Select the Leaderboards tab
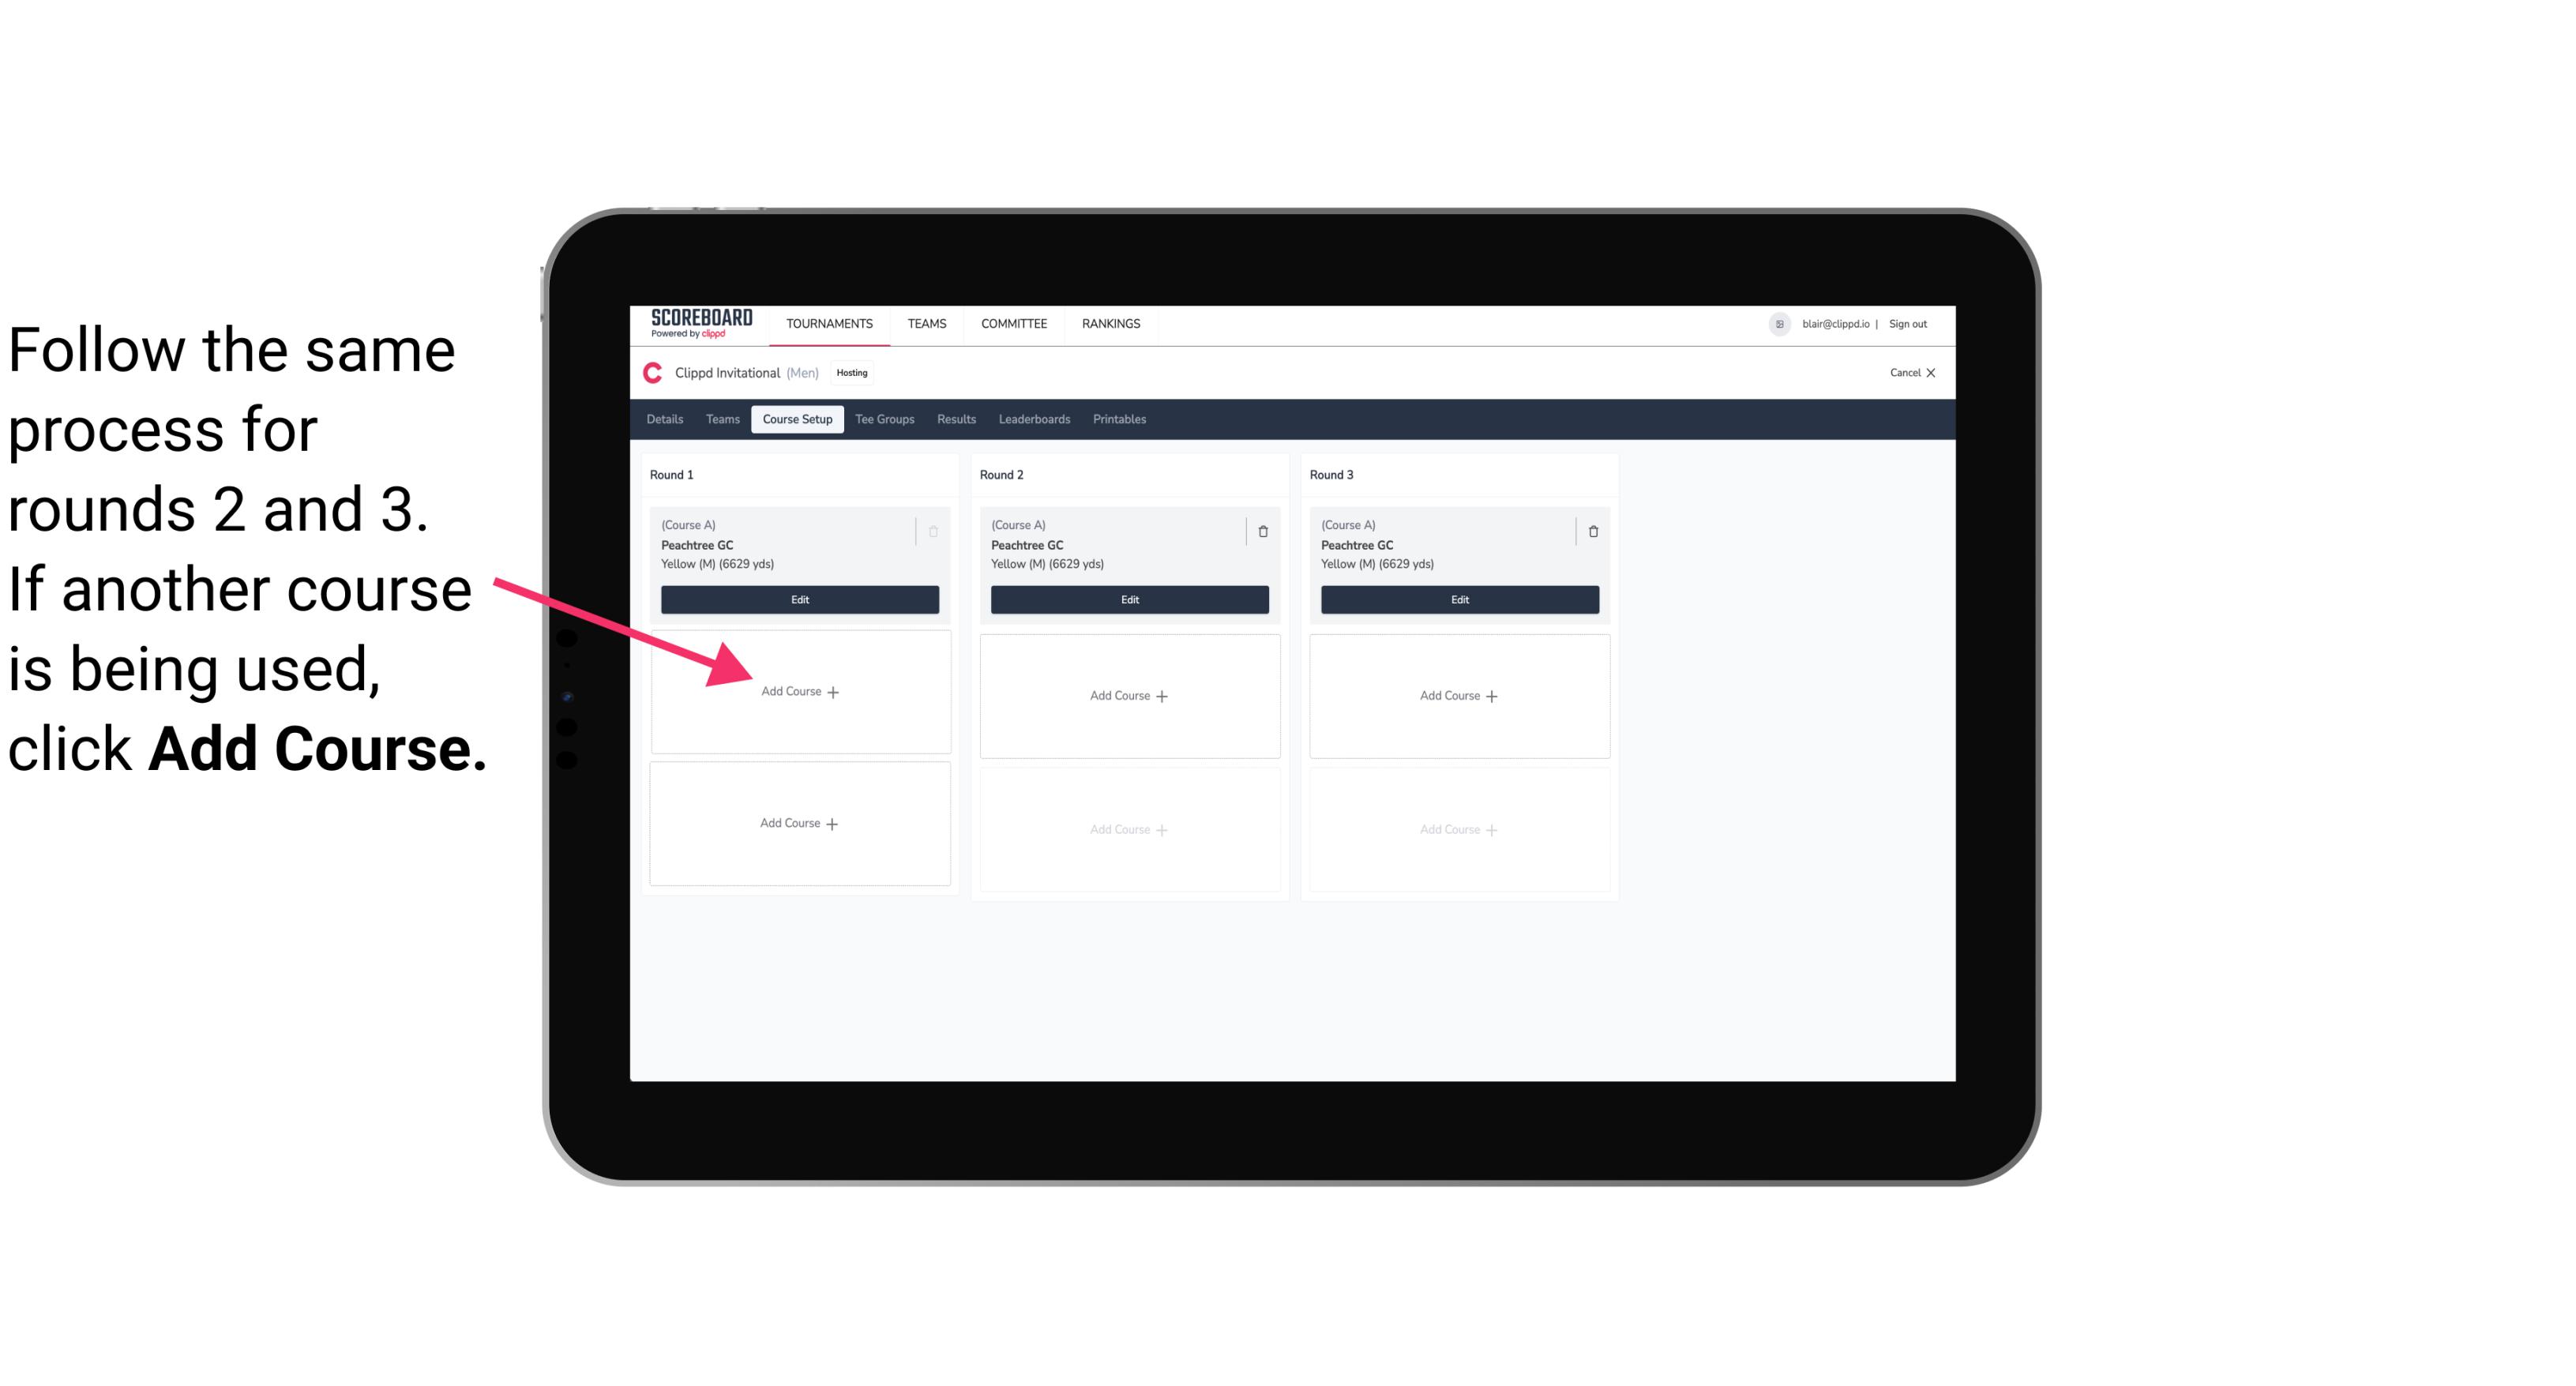 click(x=1035, y=419)
